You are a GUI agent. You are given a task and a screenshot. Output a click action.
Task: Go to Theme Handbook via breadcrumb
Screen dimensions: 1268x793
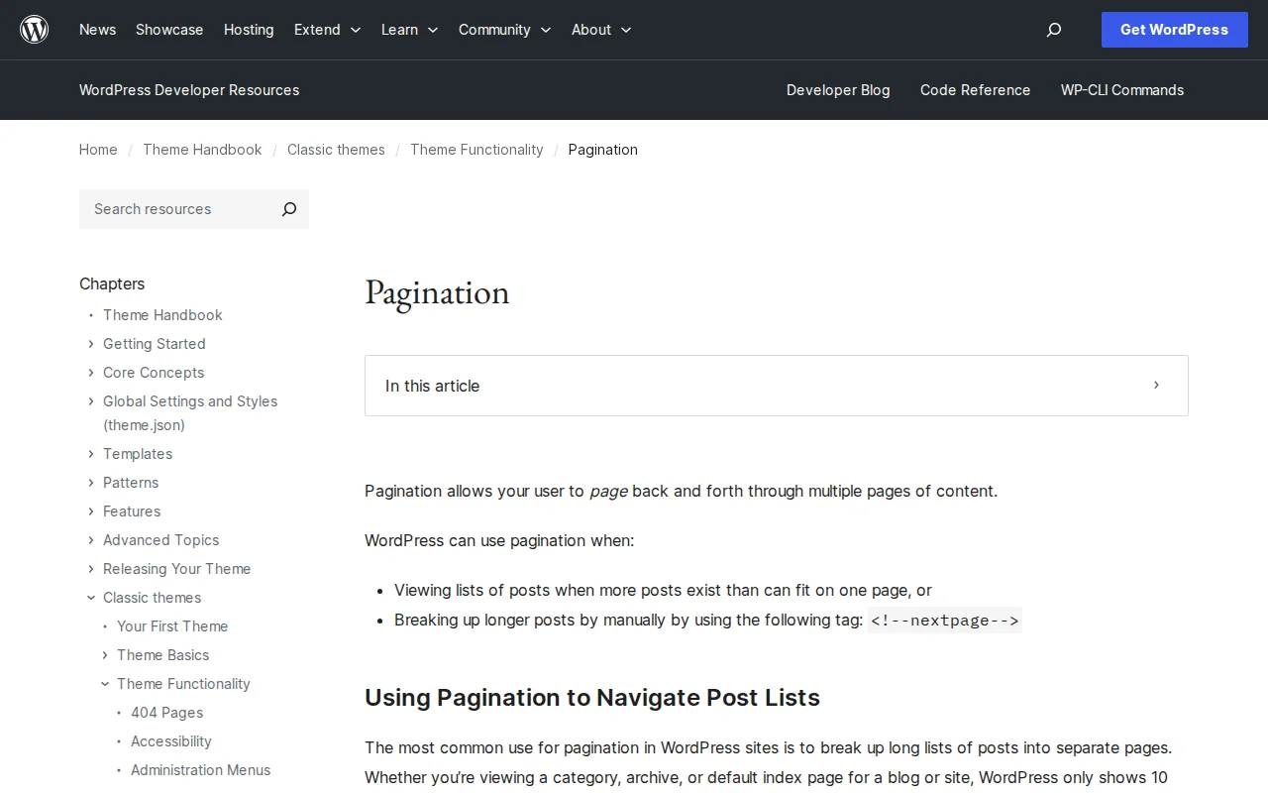202,150
